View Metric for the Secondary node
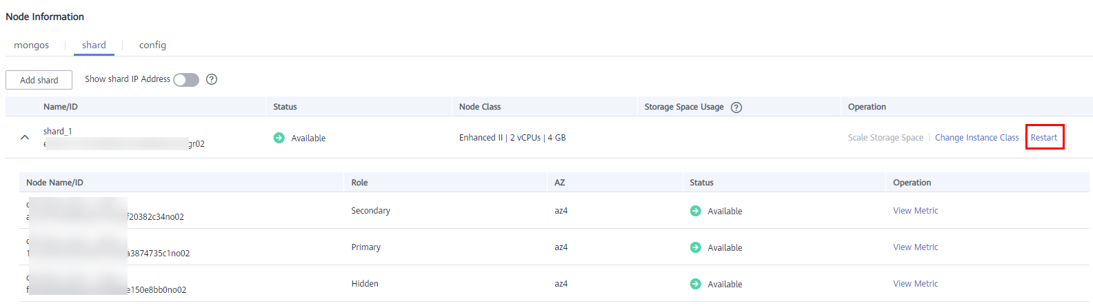 pyautogui.click(x=916, y=211)
